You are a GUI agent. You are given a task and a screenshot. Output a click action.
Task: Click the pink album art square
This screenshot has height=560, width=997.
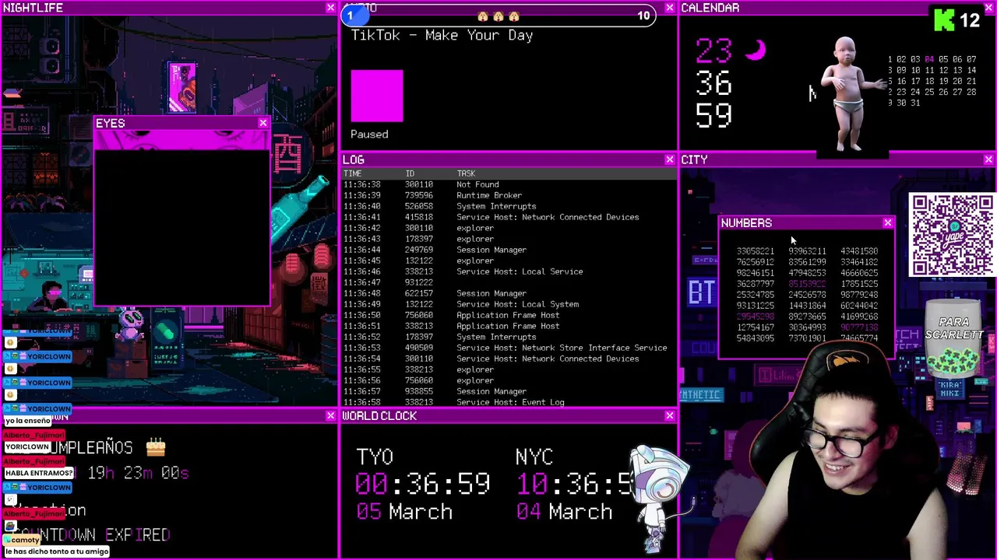377,96
